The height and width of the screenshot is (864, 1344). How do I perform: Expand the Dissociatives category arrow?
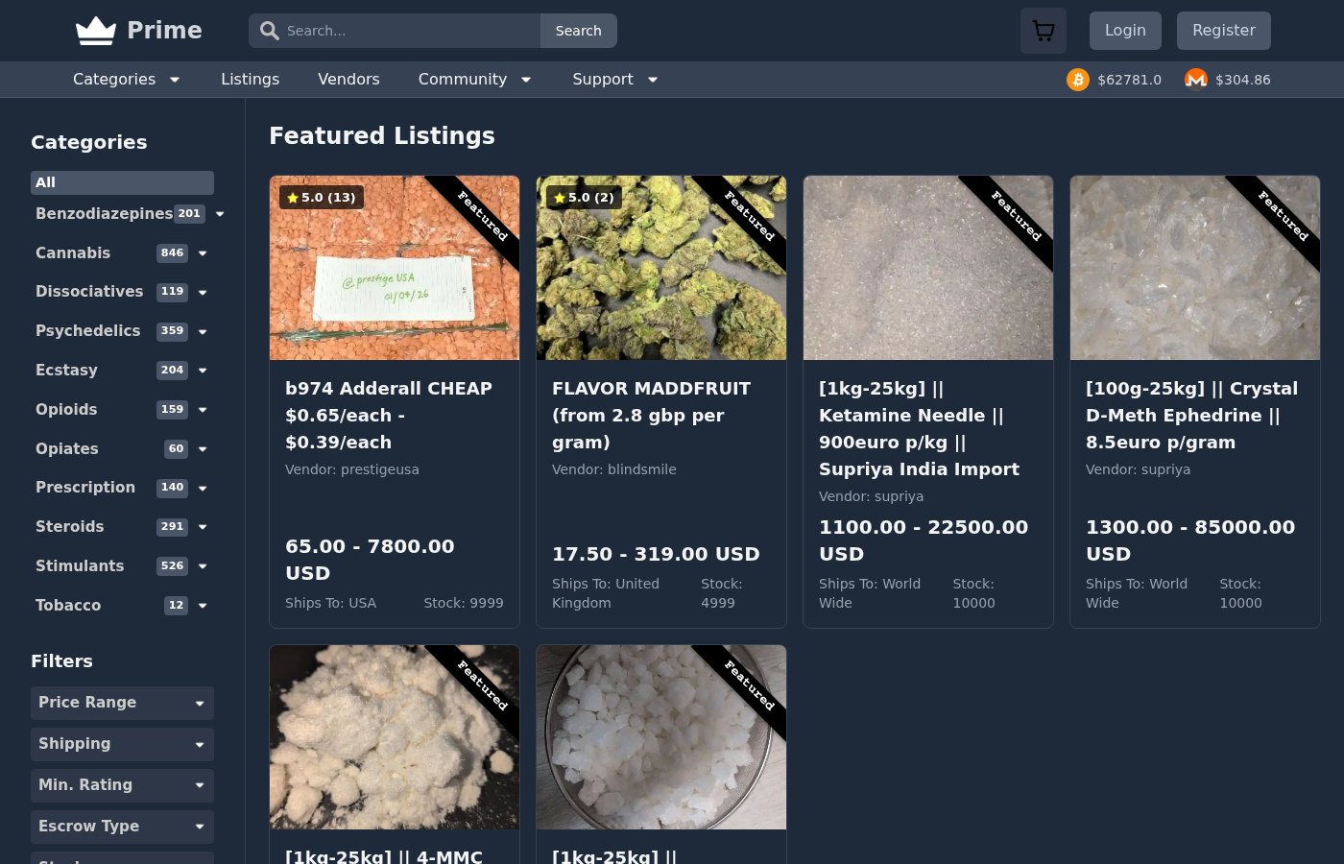tap(203, 292)
